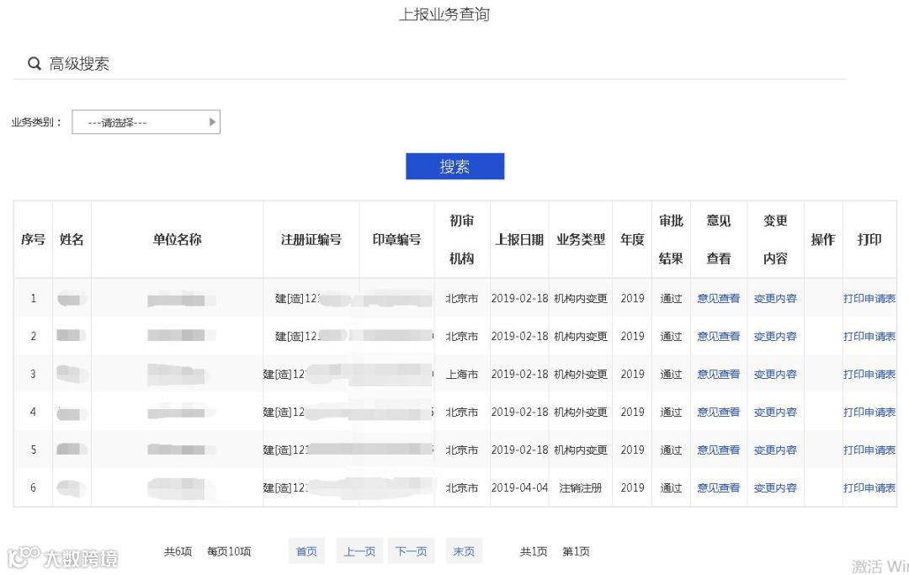
Task: Click the blue 搜索 button
Action: coord(455,167)
